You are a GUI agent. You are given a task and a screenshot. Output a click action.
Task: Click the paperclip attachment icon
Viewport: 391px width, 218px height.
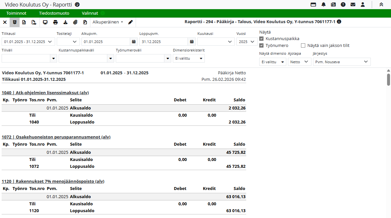(75, 22)
